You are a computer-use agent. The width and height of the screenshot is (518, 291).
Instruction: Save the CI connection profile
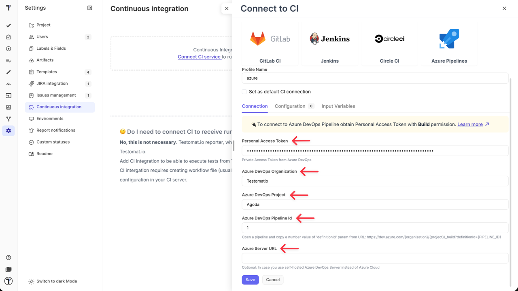pyautogui.click(x=250, y=280)
